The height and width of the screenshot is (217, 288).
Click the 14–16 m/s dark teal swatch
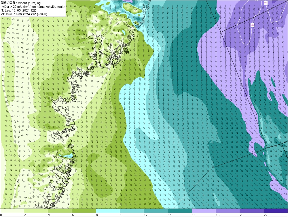coord(180,211)
